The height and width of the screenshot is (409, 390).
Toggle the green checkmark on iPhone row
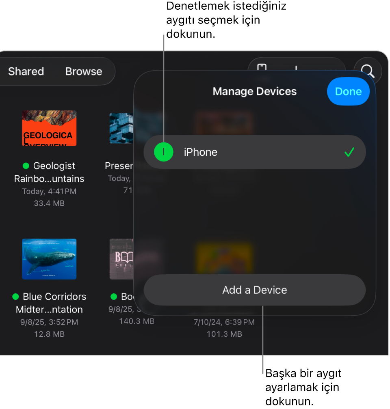point(349,152)
